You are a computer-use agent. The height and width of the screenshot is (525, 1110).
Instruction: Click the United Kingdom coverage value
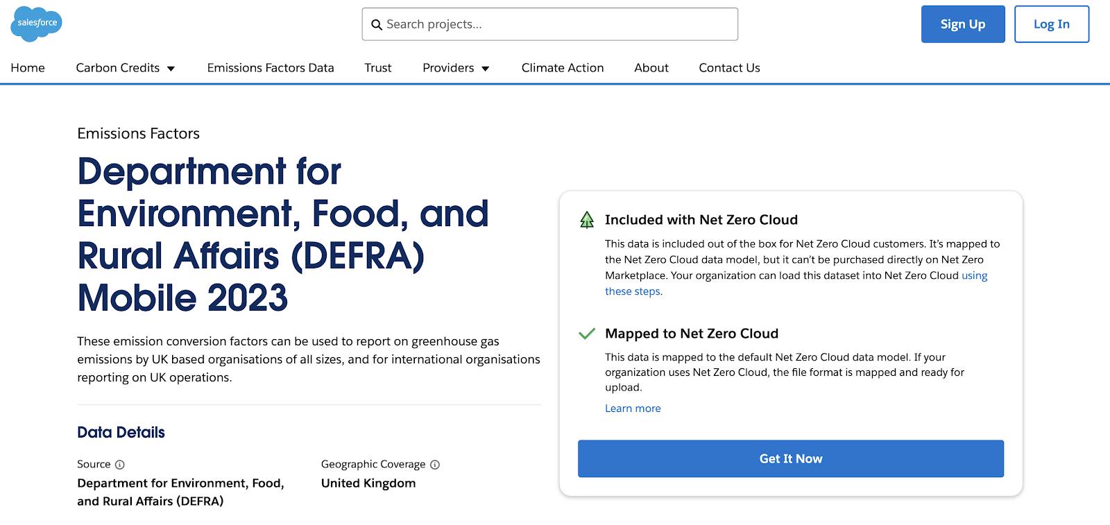click(x=368, y=483)
